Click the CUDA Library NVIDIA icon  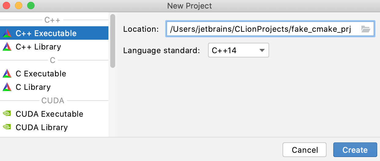pos(7,127)
